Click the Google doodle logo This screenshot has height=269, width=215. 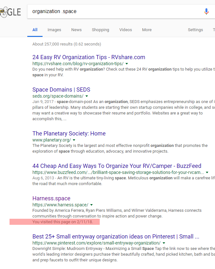point(10,12)
